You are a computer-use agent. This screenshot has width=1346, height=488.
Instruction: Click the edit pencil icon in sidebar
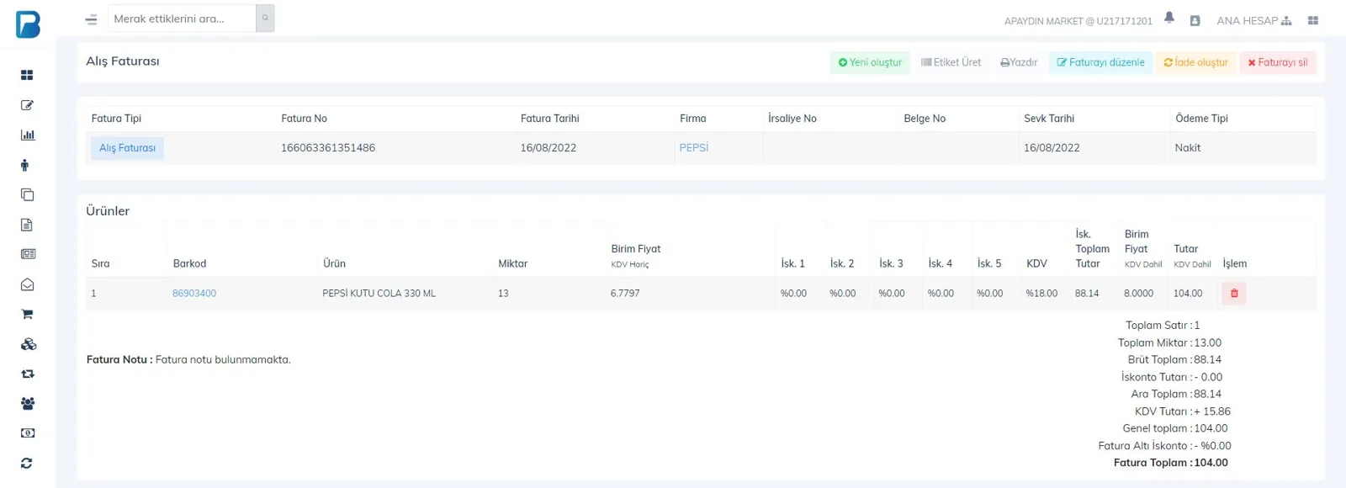tap(27, 105)
